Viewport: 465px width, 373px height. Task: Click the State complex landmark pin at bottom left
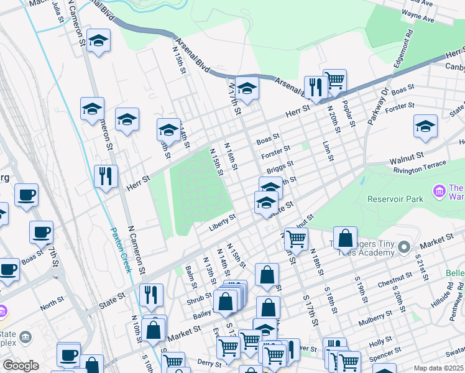[25, 337]
